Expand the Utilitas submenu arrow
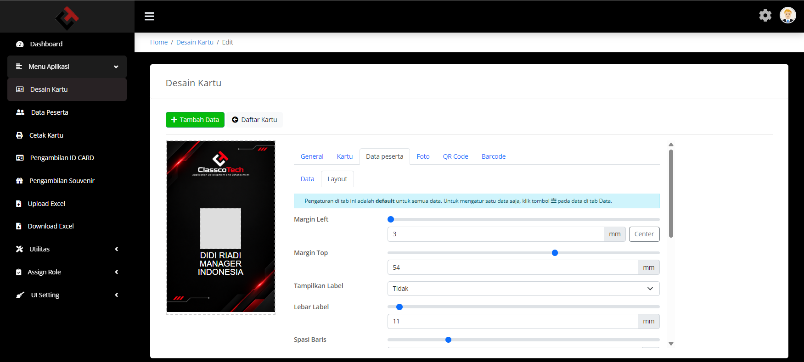The image size is (804, 362). (x=117, y=249)
